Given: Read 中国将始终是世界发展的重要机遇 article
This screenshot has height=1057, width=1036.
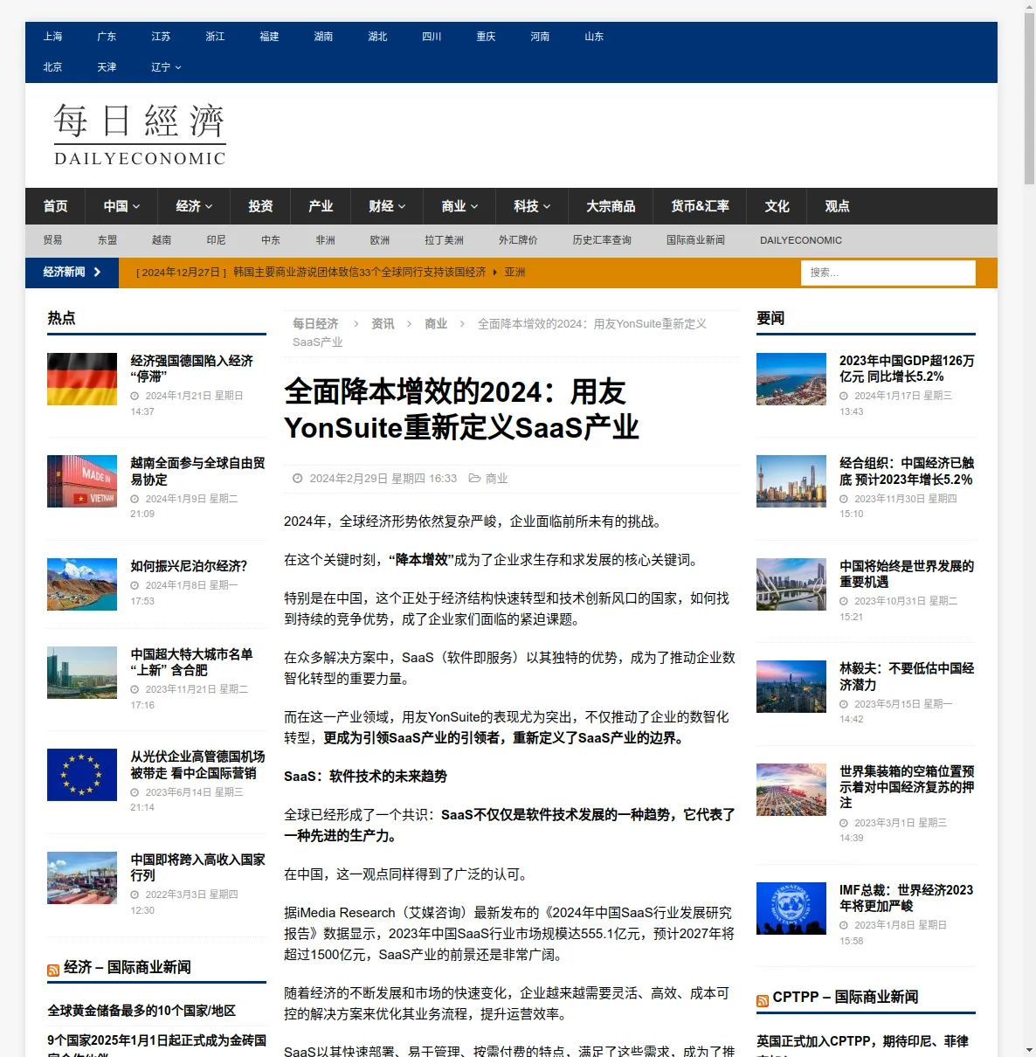Looking at the screenshot, I should point(907,574).
